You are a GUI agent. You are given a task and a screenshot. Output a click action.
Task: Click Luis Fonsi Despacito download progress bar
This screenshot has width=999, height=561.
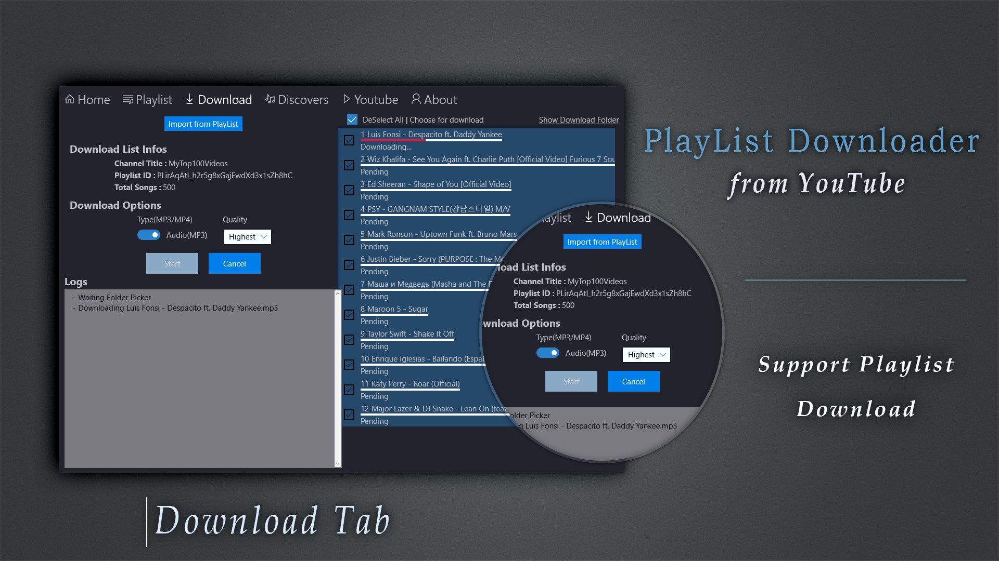coord(431,140)
